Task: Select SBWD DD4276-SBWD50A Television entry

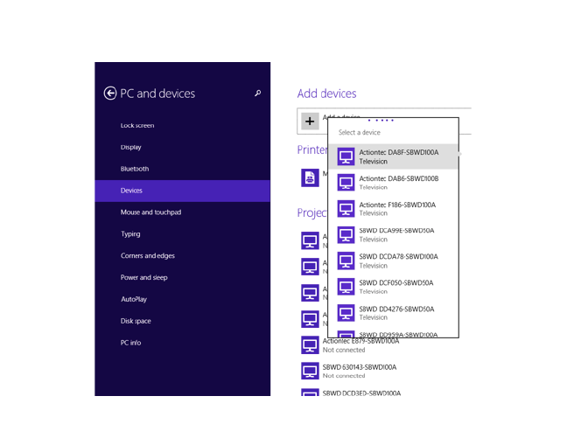Action: 393,313
